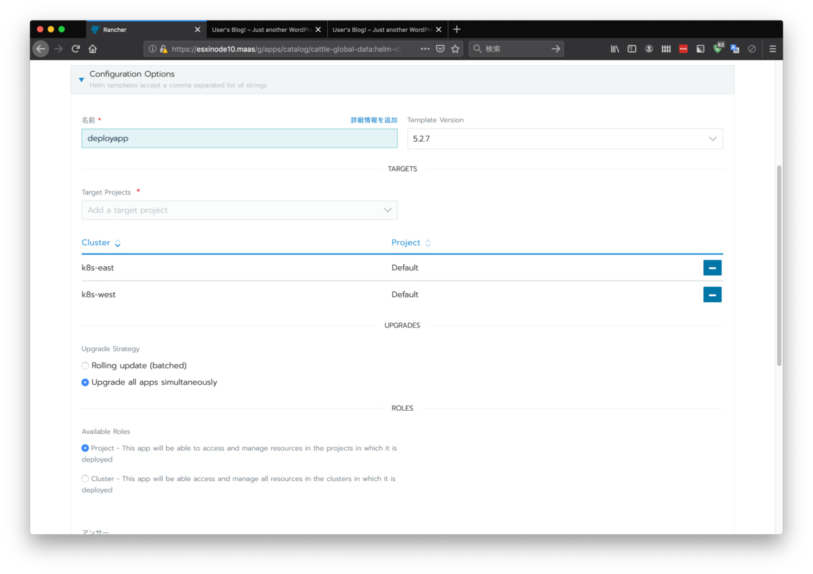Open the Add a target project dropdown

click(239, 210)
